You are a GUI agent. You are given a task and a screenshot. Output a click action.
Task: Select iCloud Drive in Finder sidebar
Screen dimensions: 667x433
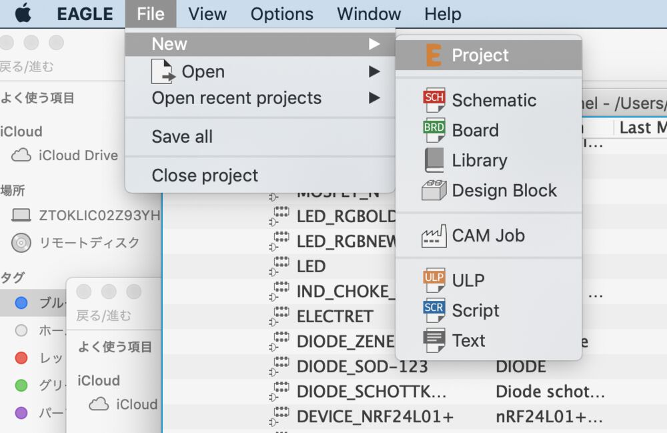tap(78, 155)
